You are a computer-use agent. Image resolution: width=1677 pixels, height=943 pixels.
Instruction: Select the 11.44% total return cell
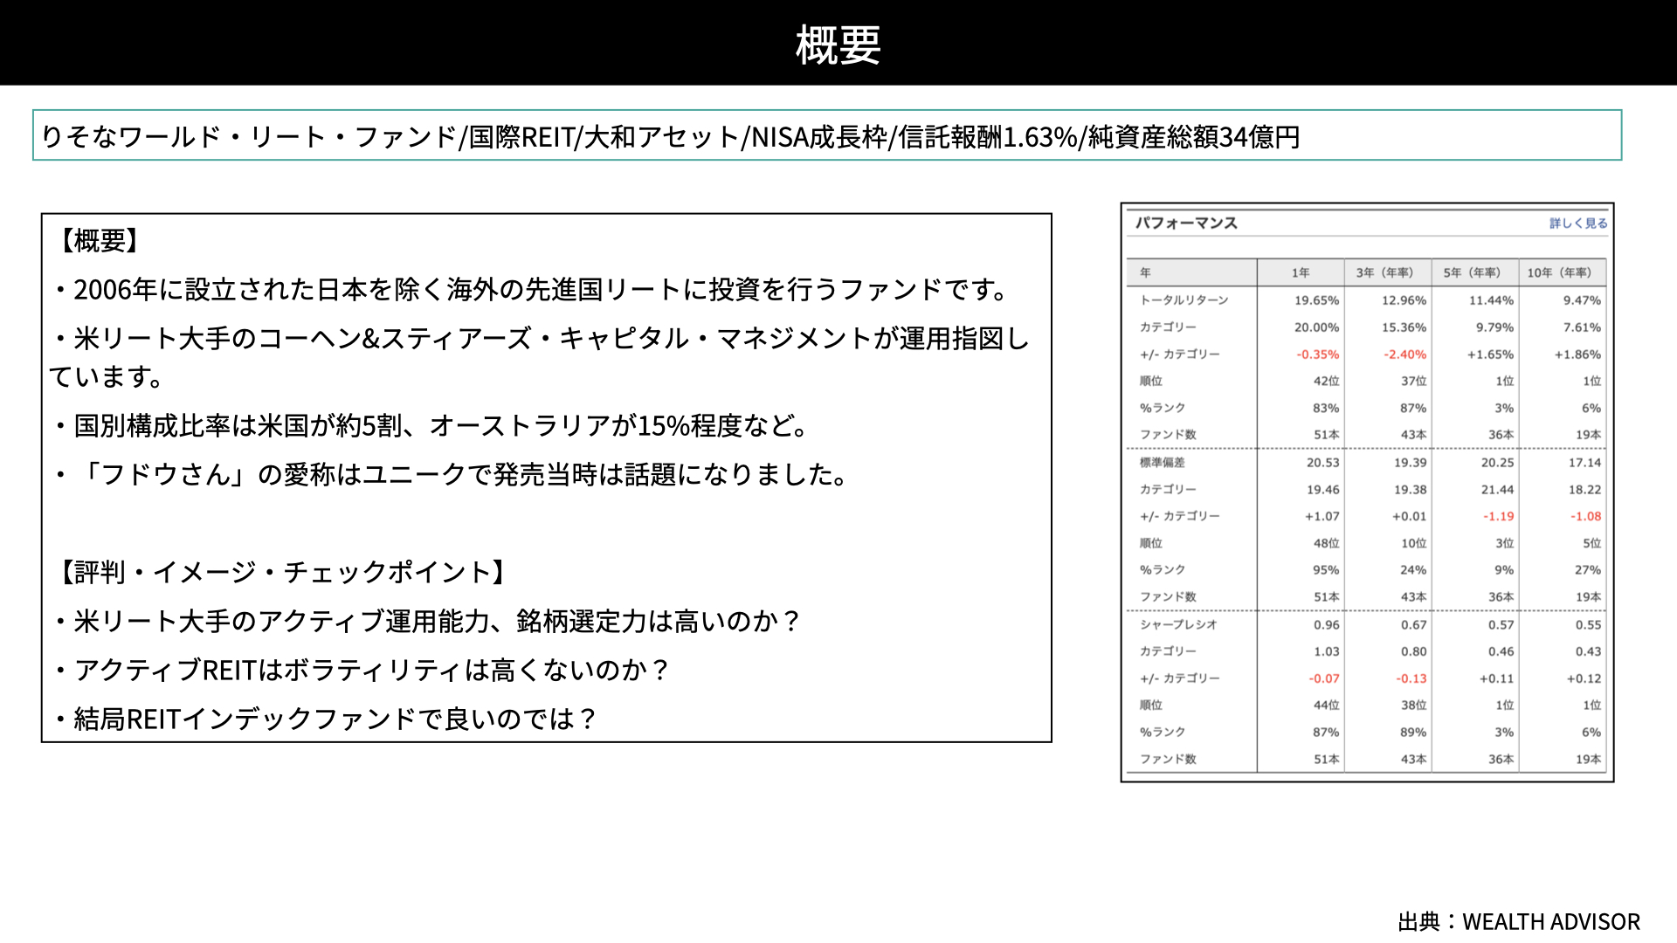click(1491, 300)
